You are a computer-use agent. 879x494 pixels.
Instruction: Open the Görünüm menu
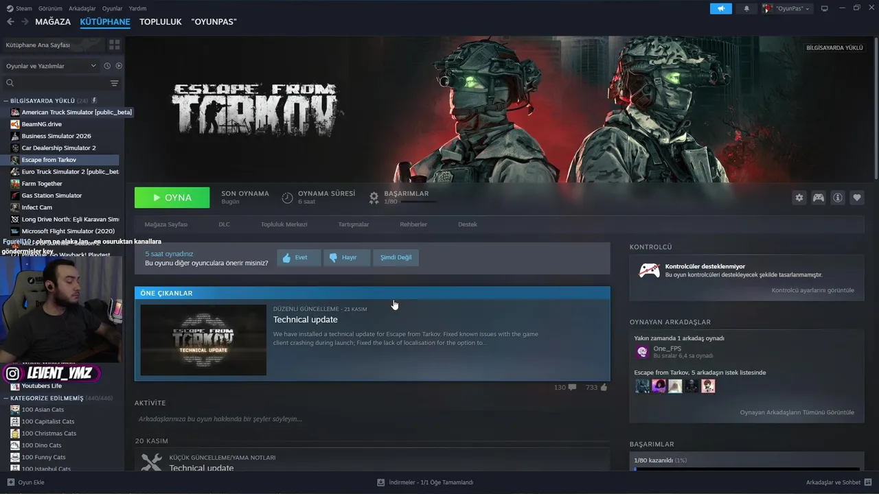click(50, 8)
